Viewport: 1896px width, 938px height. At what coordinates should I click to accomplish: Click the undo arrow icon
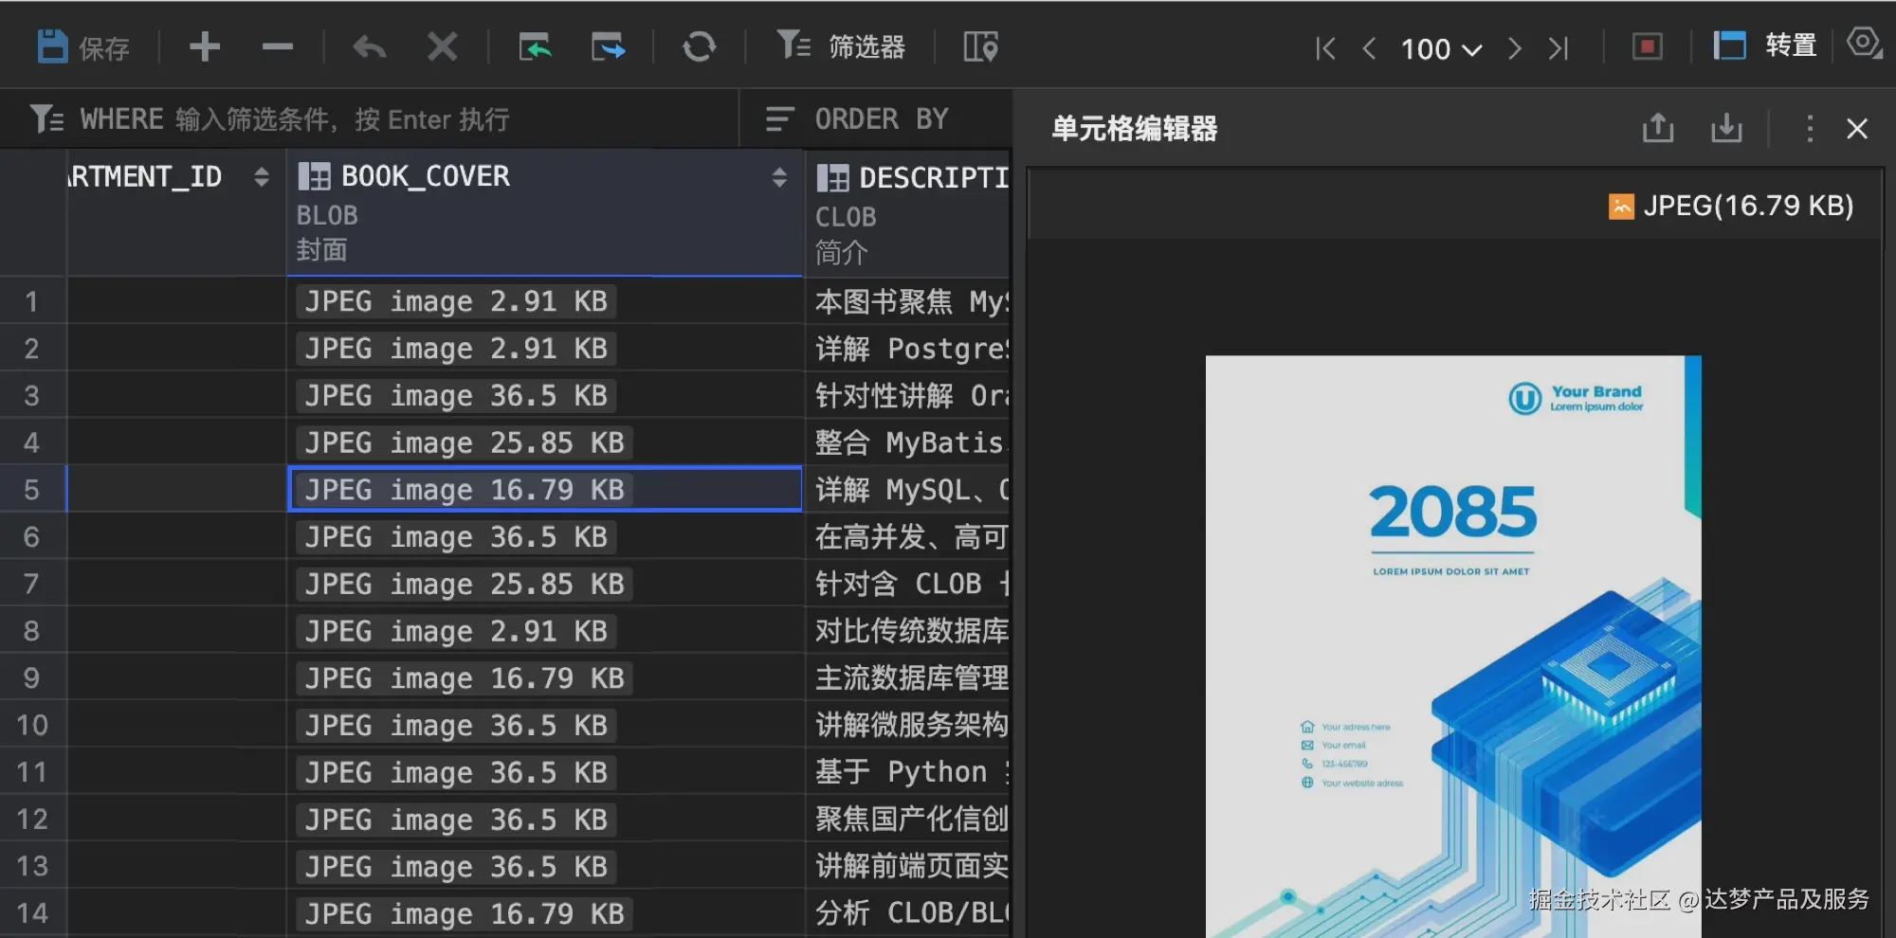[x=369, y=45]
